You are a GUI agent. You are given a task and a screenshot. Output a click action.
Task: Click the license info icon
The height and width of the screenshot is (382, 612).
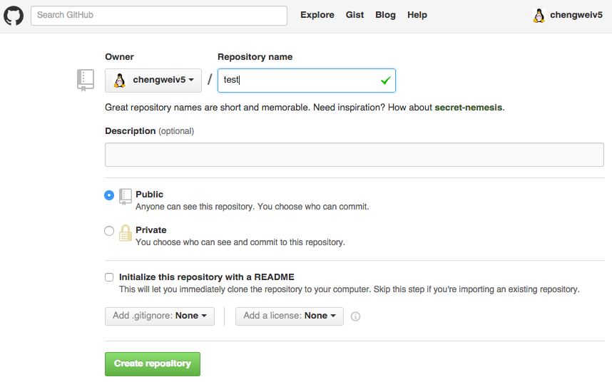coord(355,316)
